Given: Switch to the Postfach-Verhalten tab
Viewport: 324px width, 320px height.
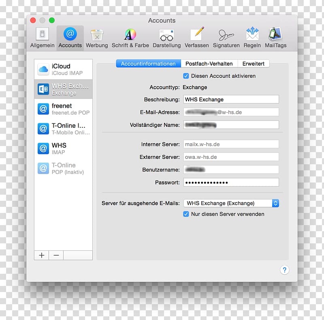Looking at the screenshot, I should coord(209,64).
